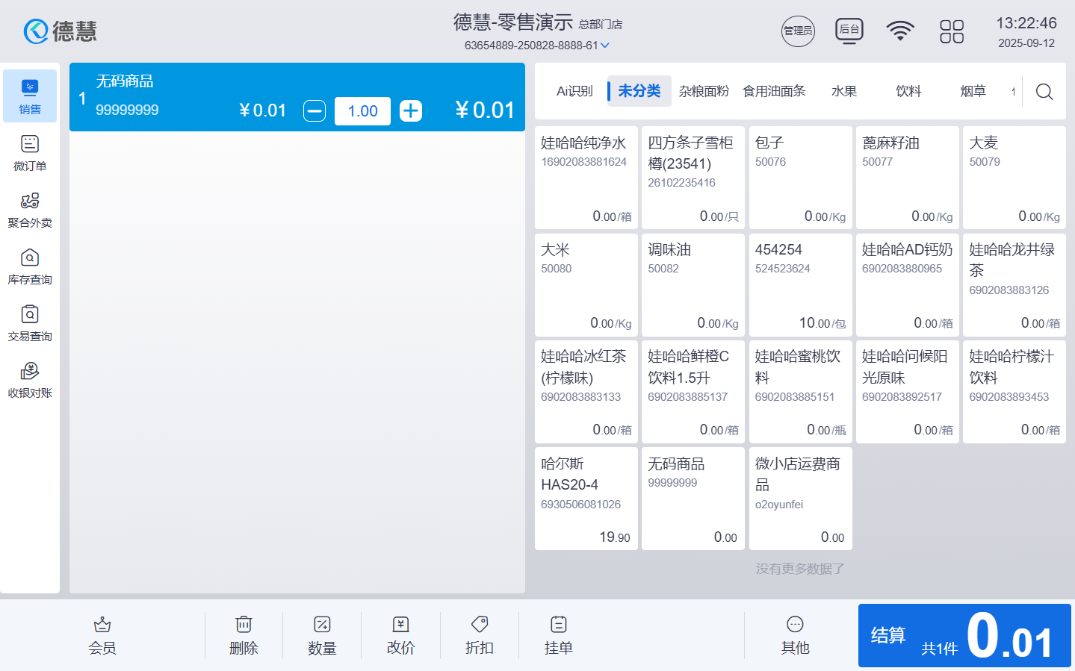
Task: Add 娃哈哈问候阳光原味 product card
Action: point(908,392)
